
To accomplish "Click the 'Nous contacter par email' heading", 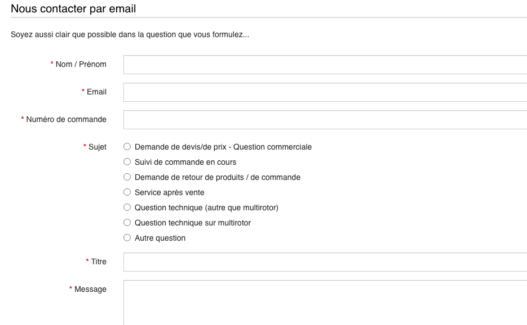I will click(x=73, y=8).
